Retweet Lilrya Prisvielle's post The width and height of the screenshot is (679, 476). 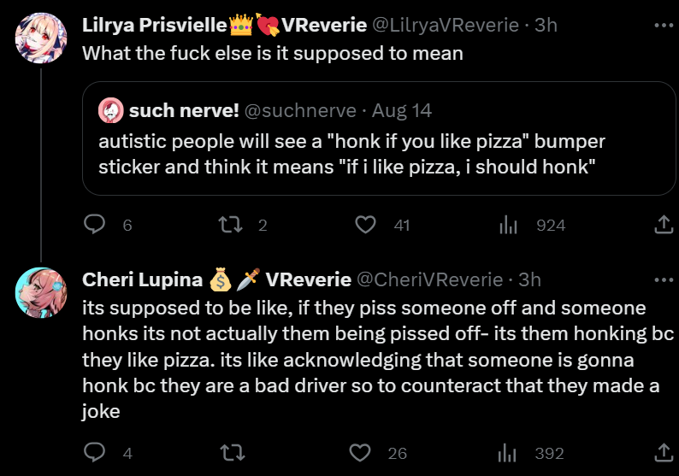(229, 225)
